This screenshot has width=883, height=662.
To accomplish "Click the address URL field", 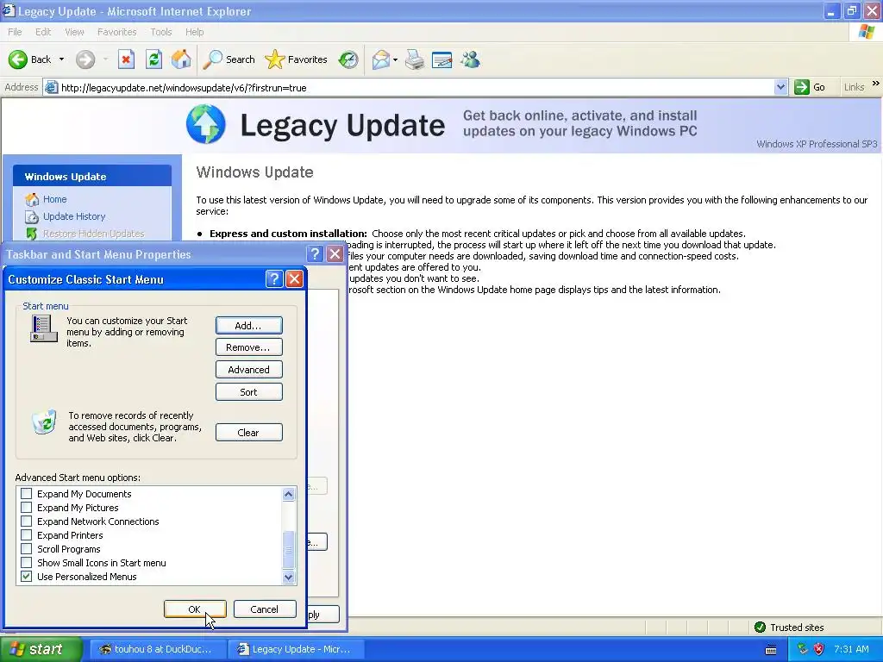I will point(416,88).
